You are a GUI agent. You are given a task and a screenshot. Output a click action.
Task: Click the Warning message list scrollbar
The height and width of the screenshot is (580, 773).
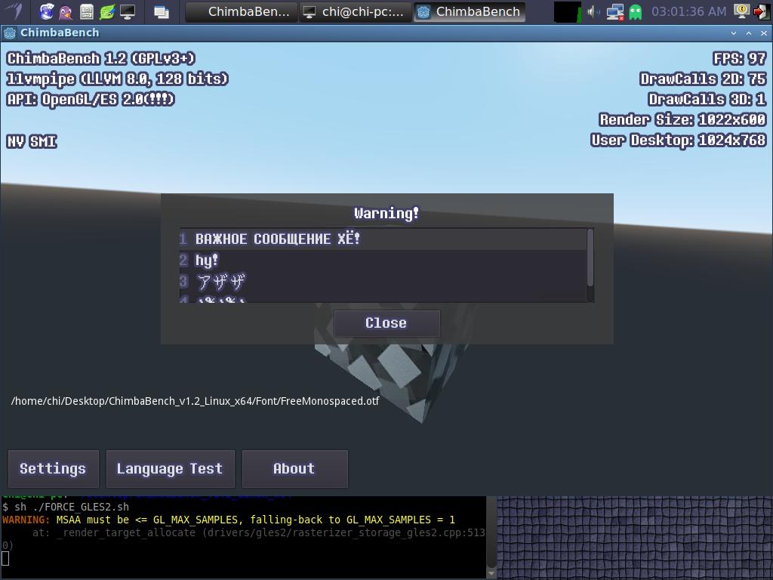590,258
